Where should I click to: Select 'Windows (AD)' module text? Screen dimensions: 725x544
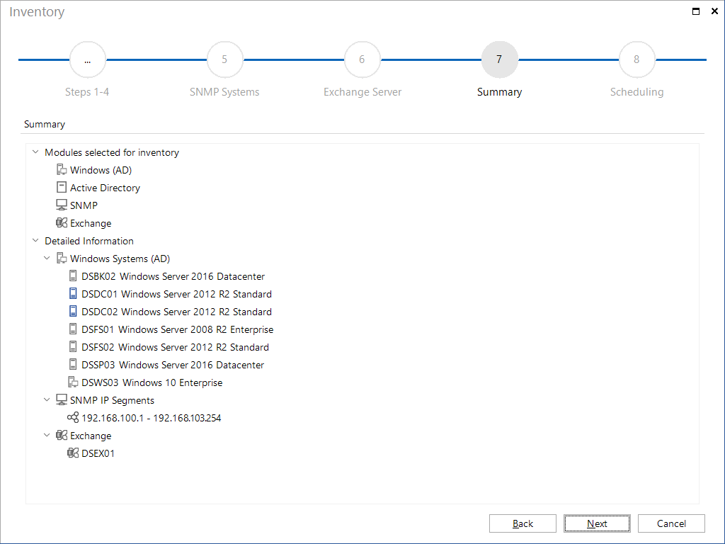coord(101,170)
